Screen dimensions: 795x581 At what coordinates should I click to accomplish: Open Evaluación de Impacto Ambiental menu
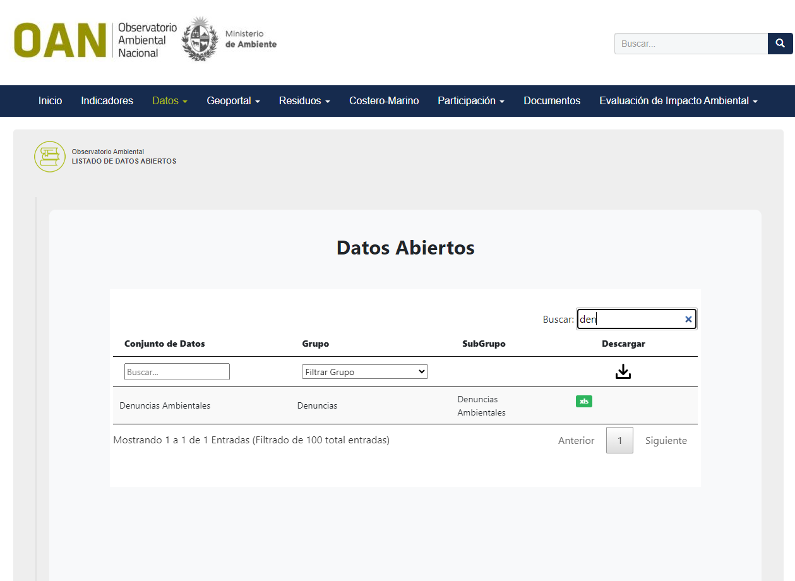pos(678,101)
